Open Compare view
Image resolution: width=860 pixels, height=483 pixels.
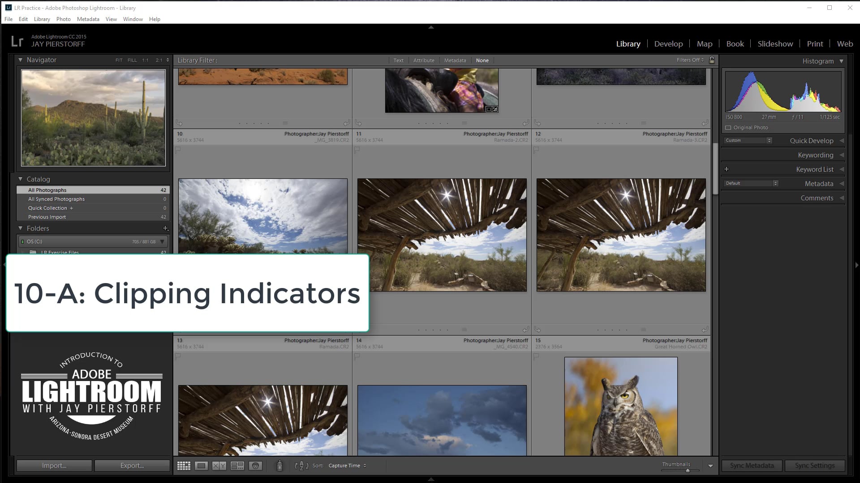(x=218, y=465)
